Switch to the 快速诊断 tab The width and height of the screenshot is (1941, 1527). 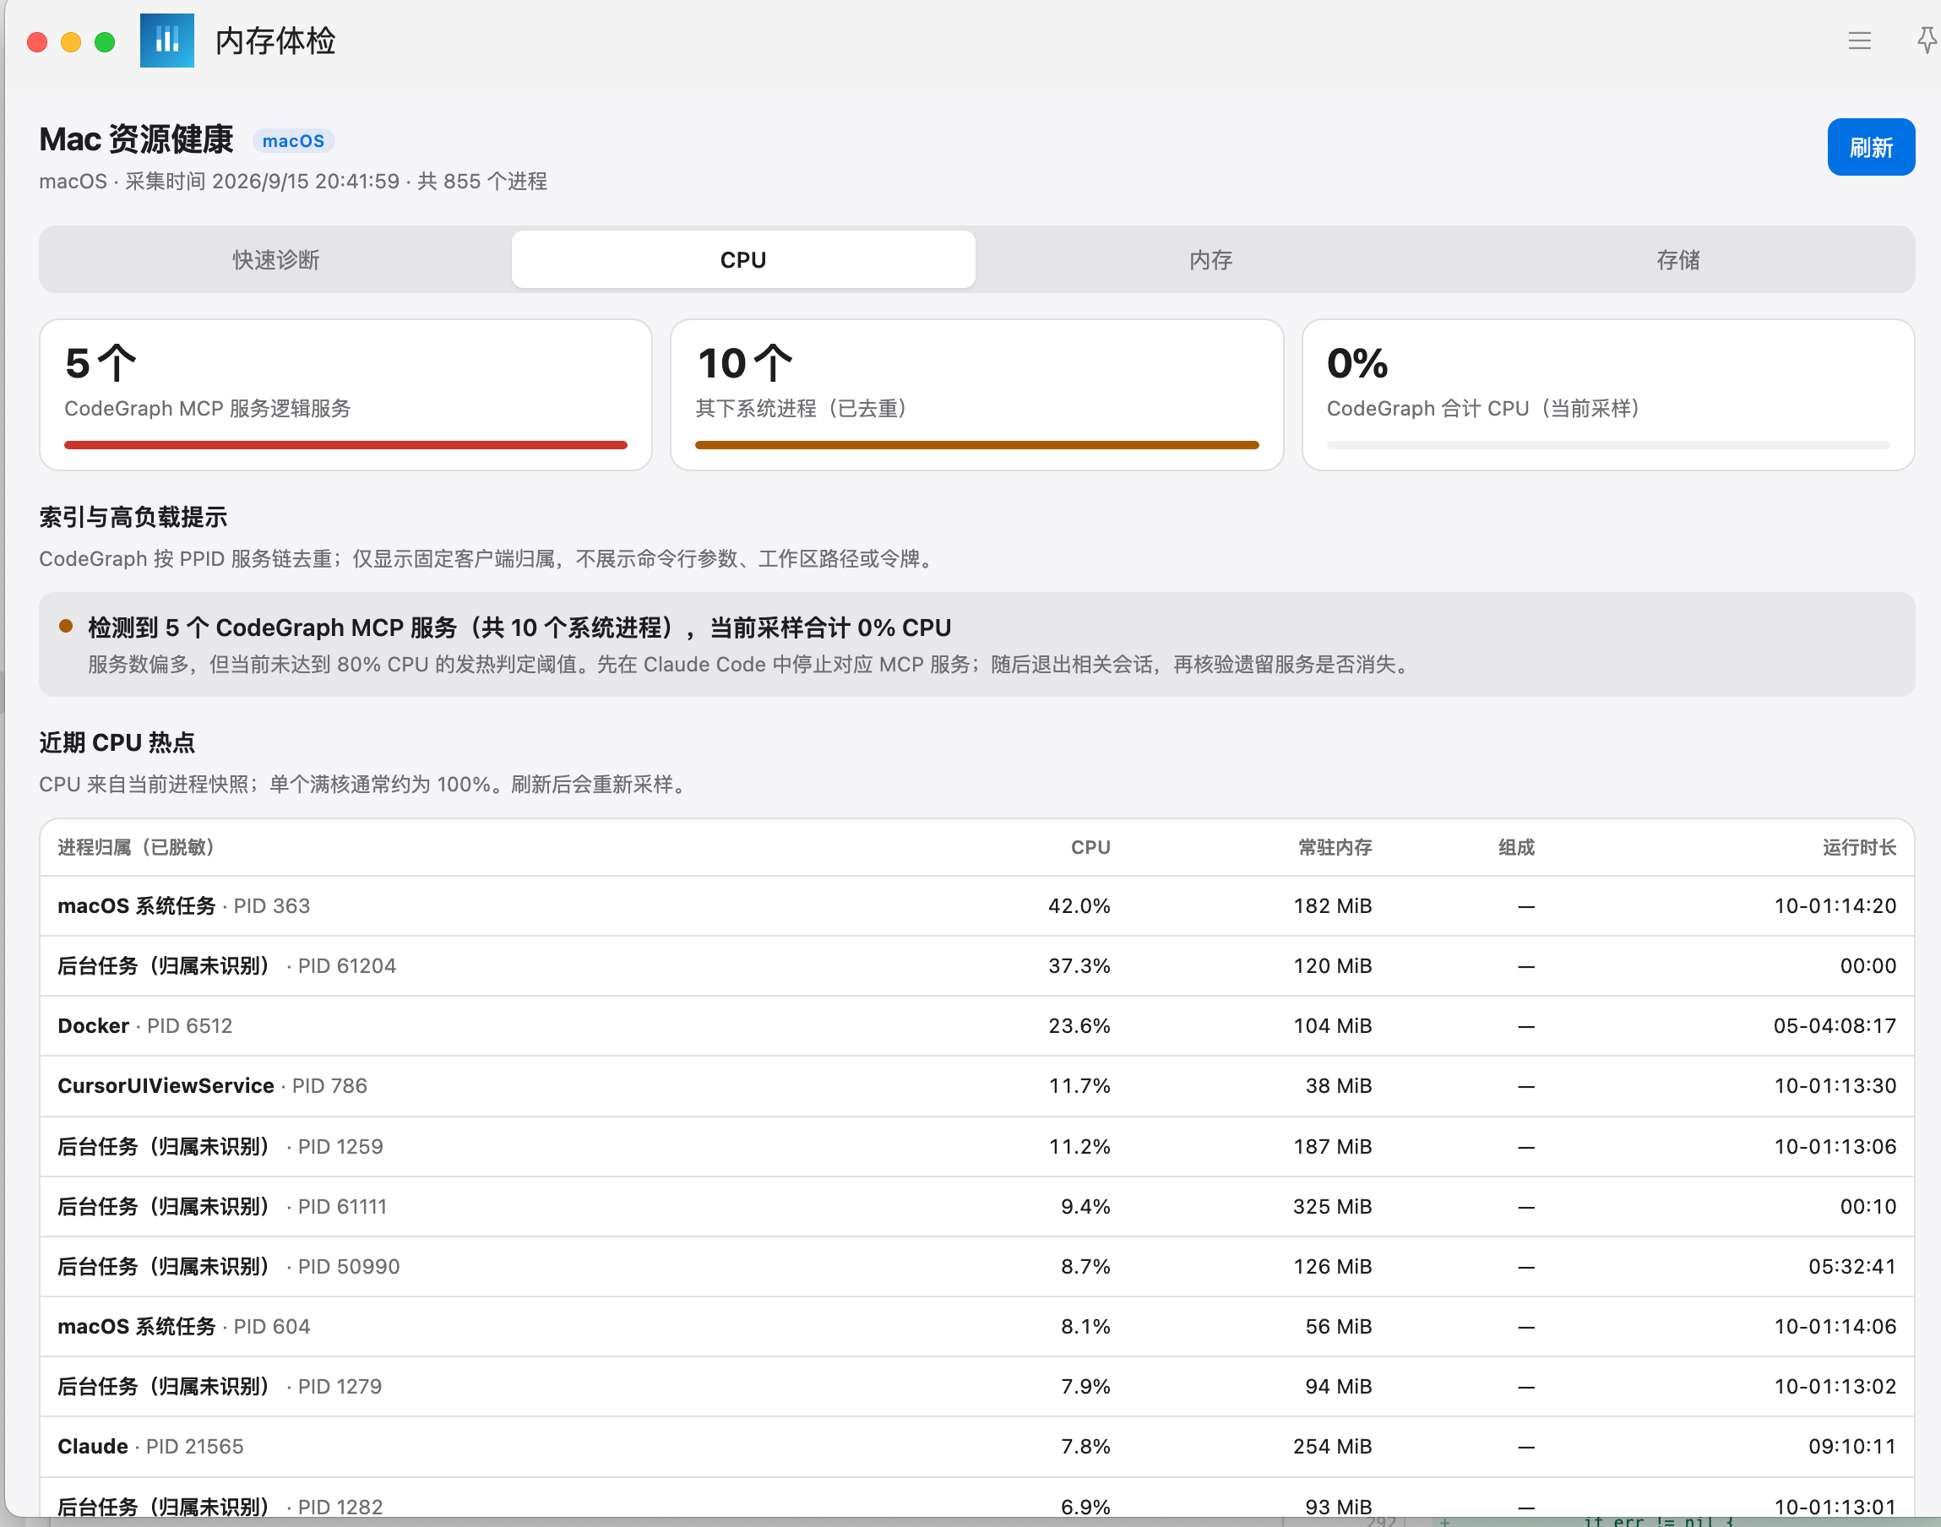coord(276,259)
